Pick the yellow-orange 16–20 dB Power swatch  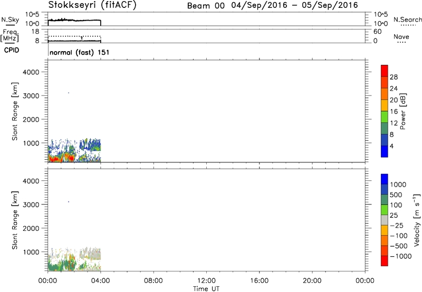(x=385, y=105)
